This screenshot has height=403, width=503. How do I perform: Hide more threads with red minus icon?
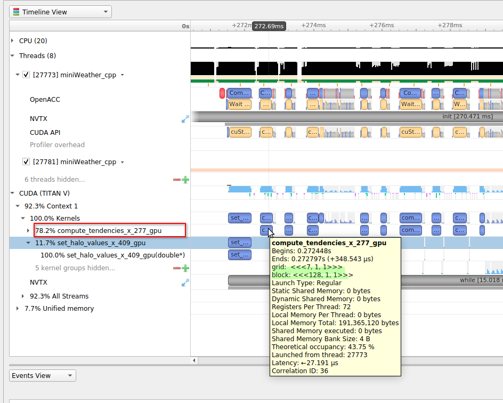pyautogui.click(x=177, y=180)
